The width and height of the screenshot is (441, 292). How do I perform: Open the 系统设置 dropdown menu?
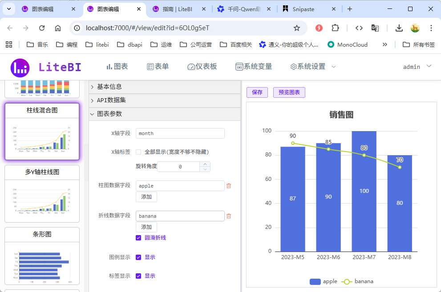pyautogui.click(x=315, y=66)
